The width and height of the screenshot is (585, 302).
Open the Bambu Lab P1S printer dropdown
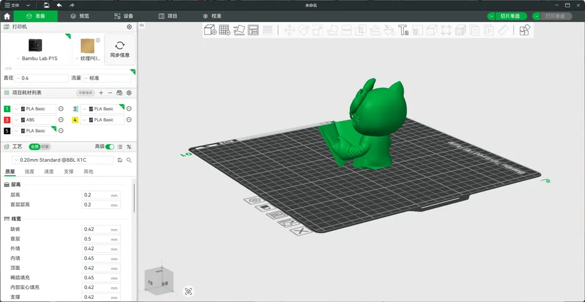pyautogui.click(x=36, y=58)
